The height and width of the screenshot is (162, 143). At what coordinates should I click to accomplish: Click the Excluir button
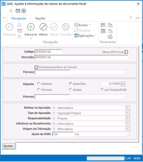tap(83, 25)
